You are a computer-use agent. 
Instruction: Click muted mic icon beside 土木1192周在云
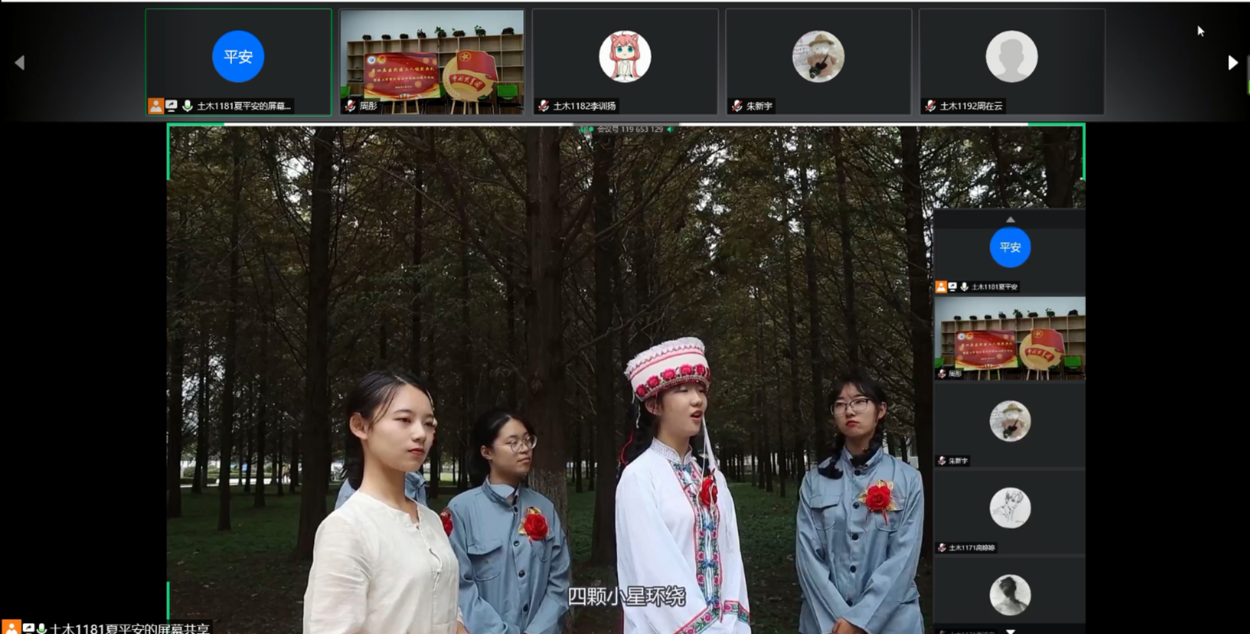pos(931,106)
